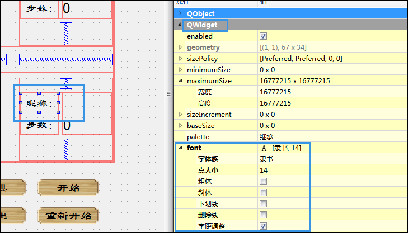This screenshot has width=408, height=233.
Task: Enable the 粗体 bold checkbox
Action: (x=263, y=181)
